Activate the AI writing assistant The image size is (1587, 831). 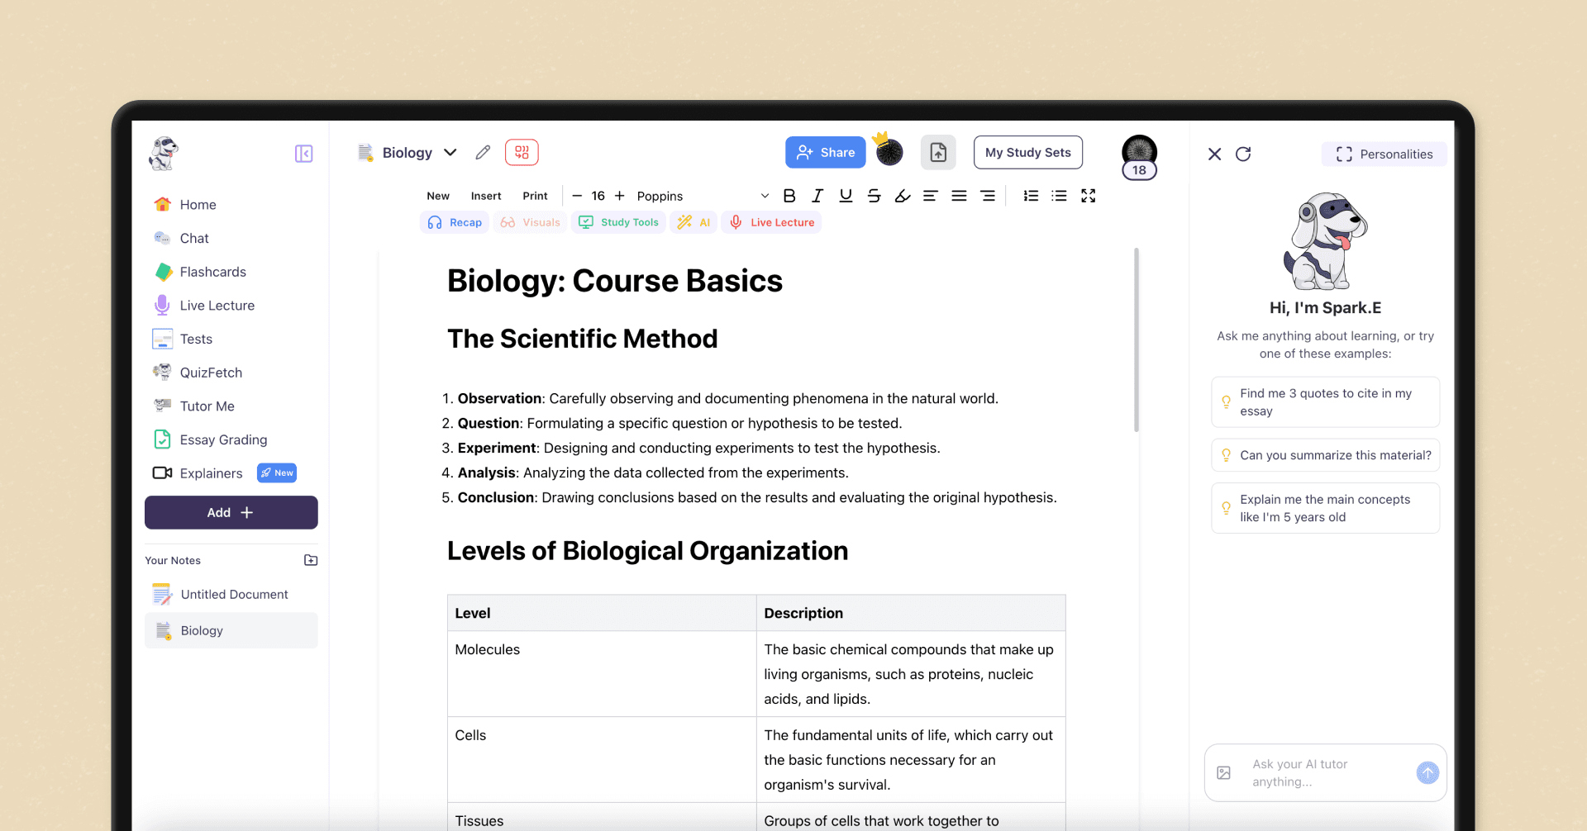point(693,222)
